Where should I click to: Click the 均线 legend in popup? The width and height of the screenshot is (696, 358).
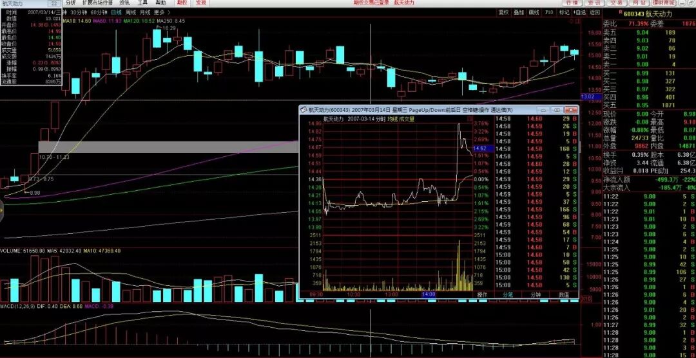pos(392,119)
